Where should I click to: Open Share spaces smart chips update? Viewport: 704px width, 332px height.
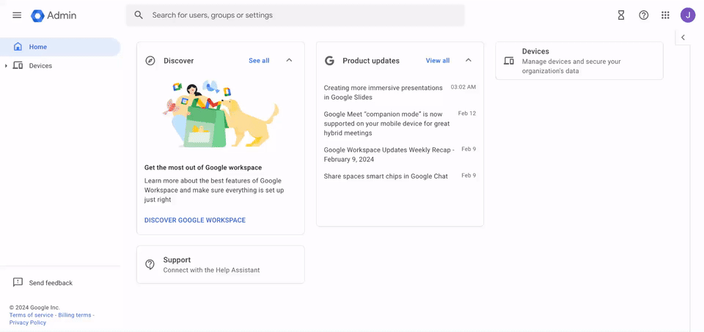click(x=386, y=177)
